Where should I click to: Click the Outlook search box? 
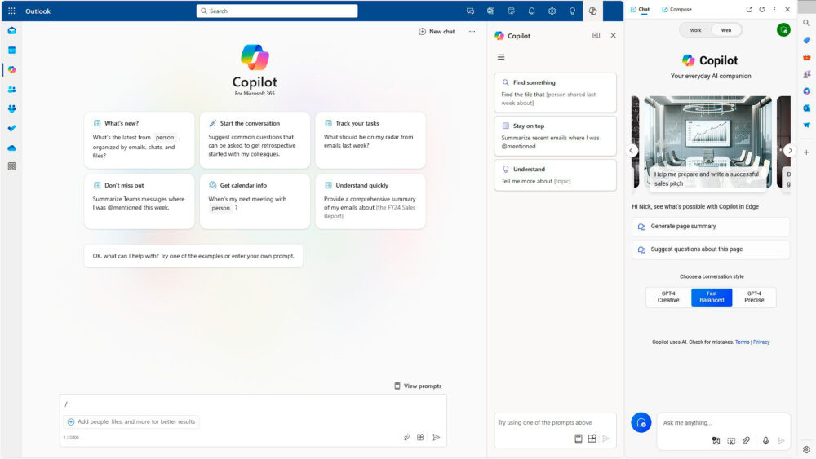277,11
